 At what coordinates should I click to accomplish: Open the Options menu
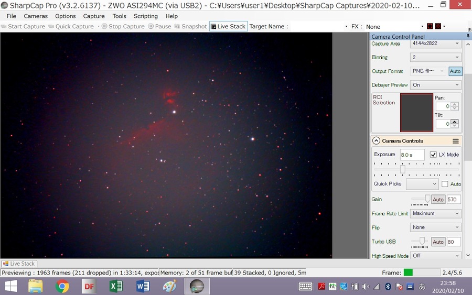(66, 16)
